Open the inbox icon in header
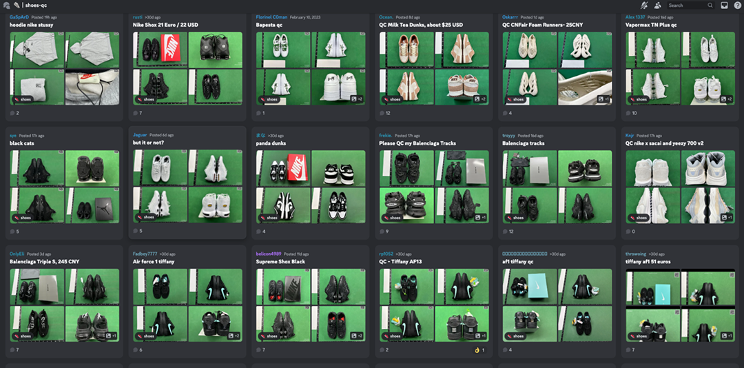744x368 pixels. 724,5
